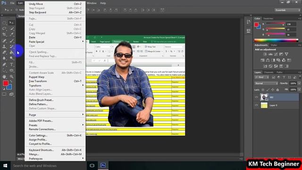Expand the Paste Special submenu
The width and height of the screenshot is (302, 170).
(55, 42)
